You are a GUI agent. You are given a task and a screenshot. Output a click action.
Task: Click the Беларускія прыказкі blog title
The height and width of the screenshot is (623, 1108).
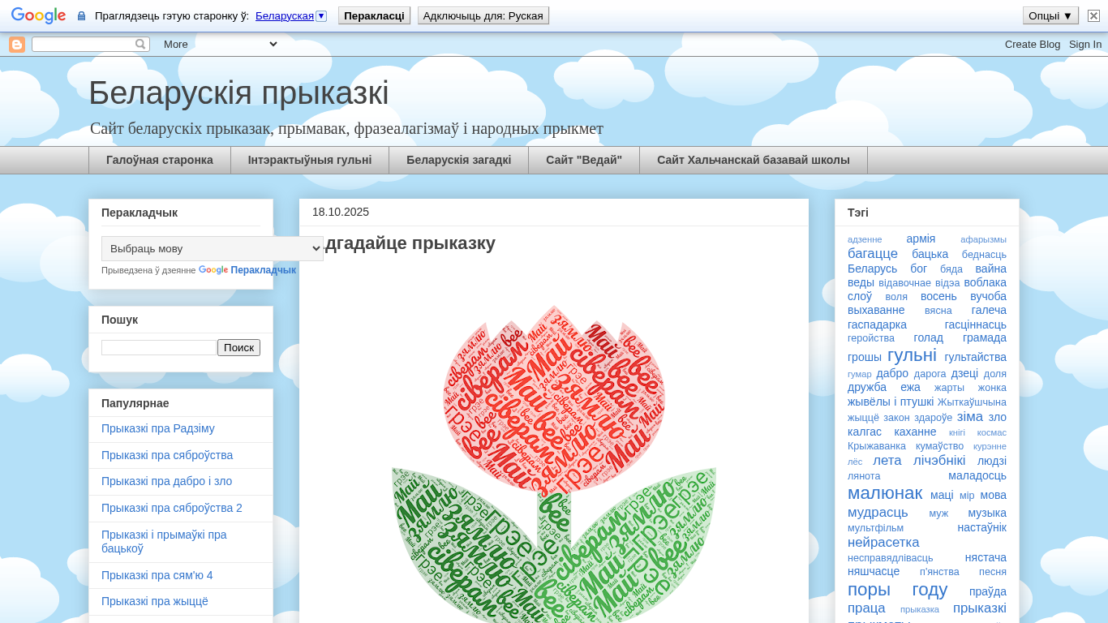[x=238, y=92]
